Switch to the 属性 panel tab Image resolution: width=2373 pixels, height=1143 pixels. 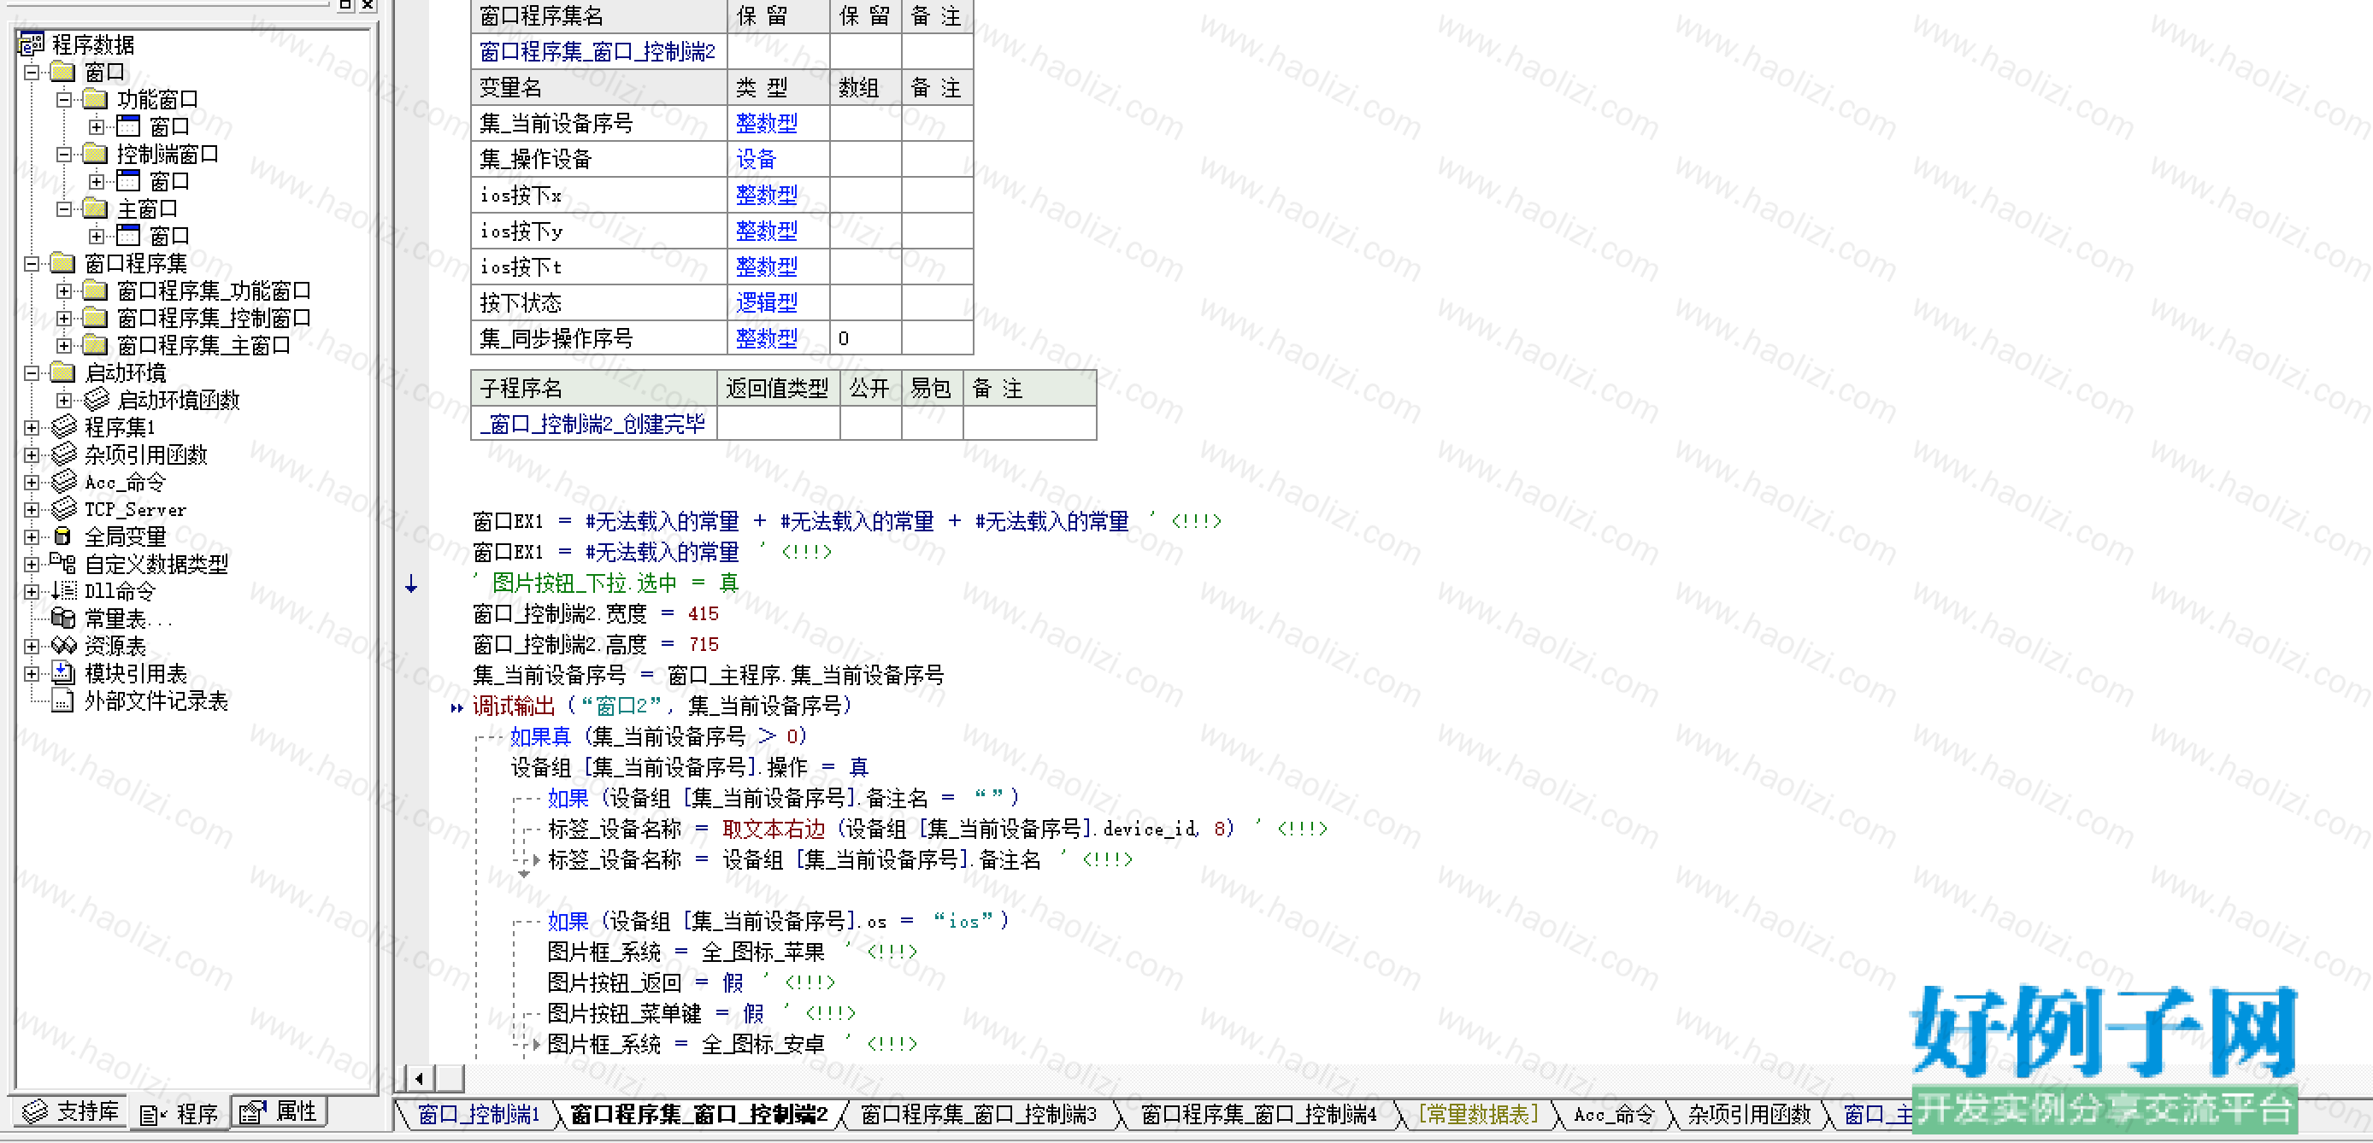coord(278,1111)
